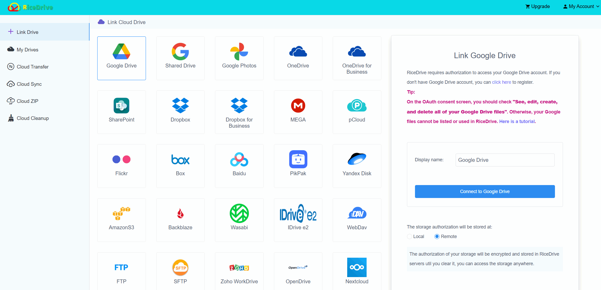Choose the Shared Drive Google logo
601x290 pixels.
(x=180, y=51)
